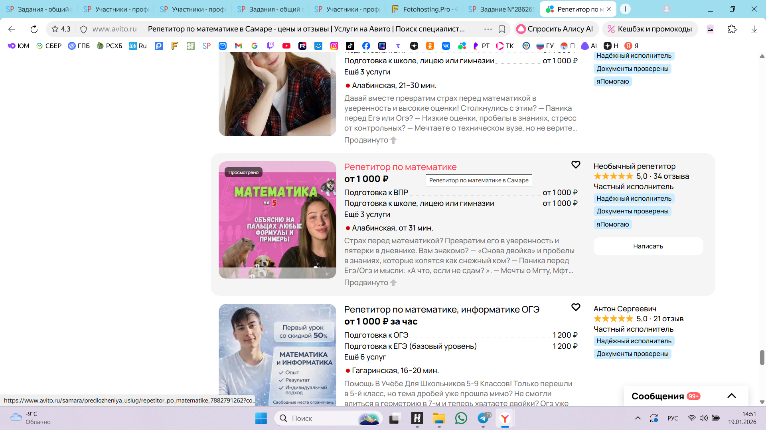This screenshot has height=430, width=766.
Task: Open Telegram from the taskbar
Action: (x=483, y=418)
